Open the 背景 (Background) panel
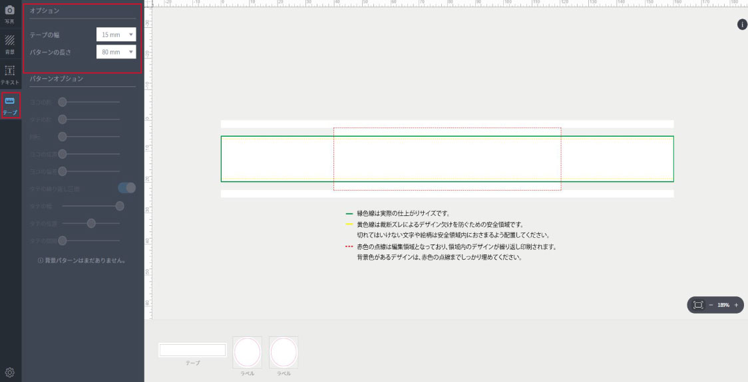 (x=10, y=44)
